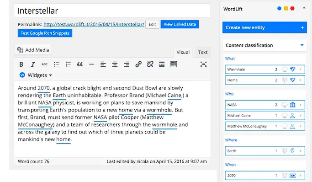Insert or edit link
Screen dimensions: 312x182
138,64
